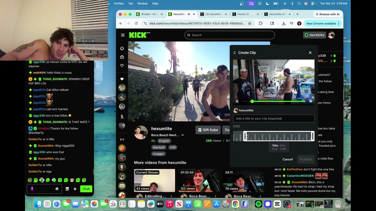This screenshot has width=376, height=211.
Task: Click the English language tag
Action: tap(164, 141)
